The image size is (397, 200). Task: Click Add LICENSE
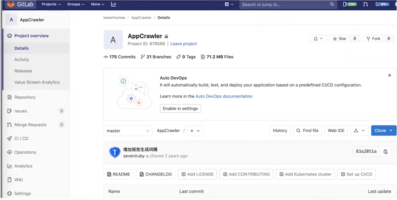click(x=197, y=174)
